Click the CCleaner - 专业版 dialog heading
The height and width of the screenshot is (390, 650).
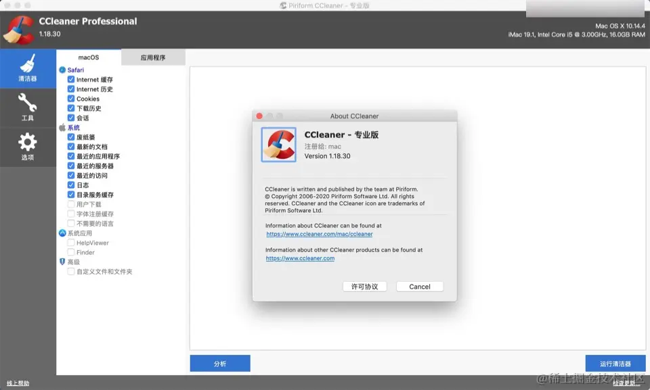point(341,135)
